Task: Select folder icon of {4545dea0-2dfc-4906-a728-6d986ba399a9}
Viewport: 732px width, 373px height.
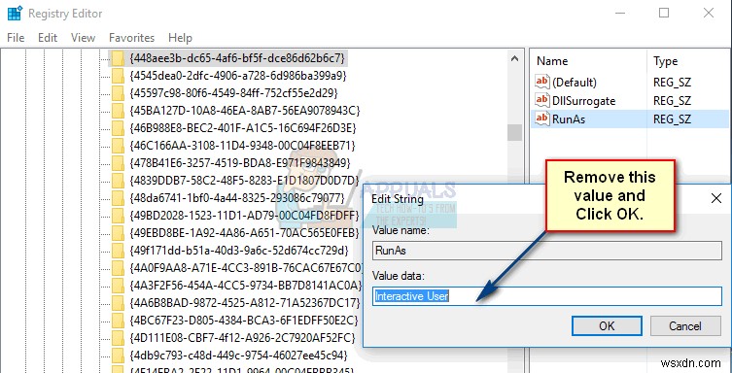Action: pyautogui.click(x=118, y=75)
